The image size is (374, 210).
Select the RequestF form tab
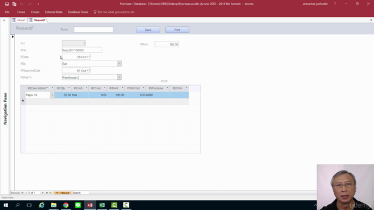click(x=37, y=20)
